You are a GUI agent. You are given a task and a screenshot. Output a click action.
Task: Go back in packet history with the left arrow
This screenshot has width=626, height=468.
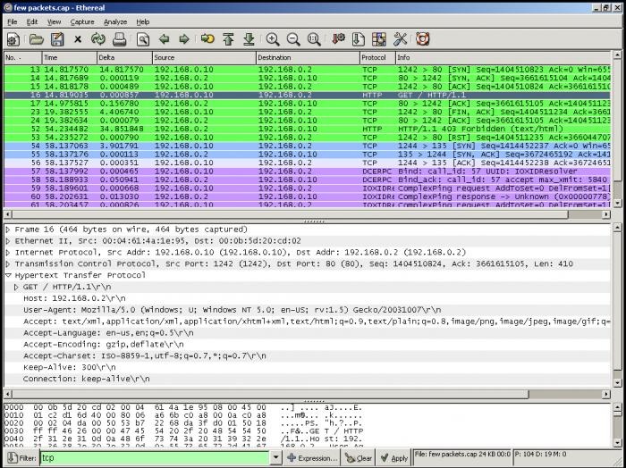pyautogui.click(x=164, y=39)
